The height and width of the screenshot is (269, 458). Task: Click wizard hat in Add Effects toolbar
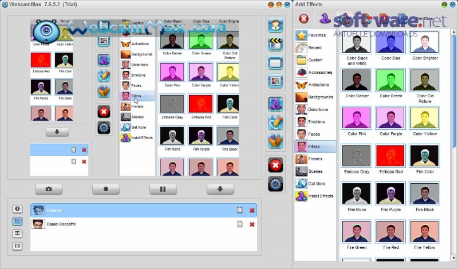(325, 18)
